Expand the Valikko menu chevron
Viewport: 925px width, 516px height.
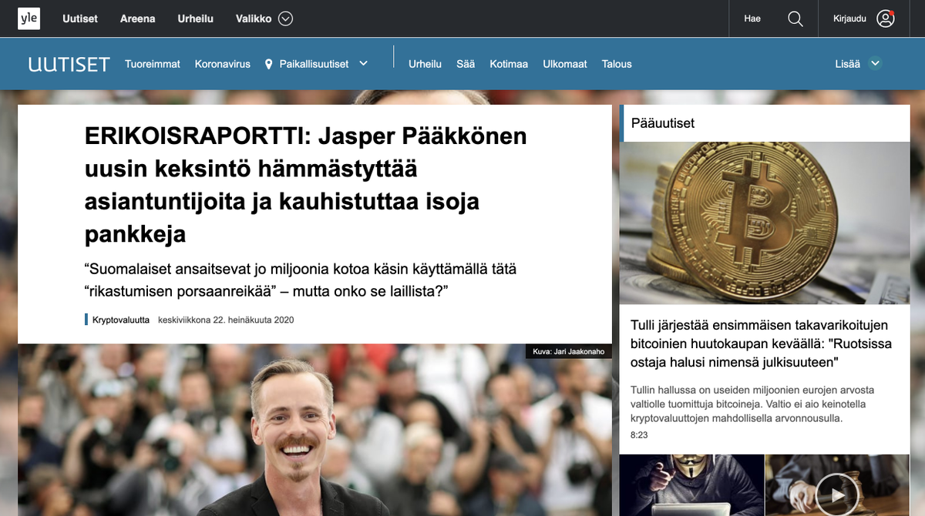tap(284, 18)
